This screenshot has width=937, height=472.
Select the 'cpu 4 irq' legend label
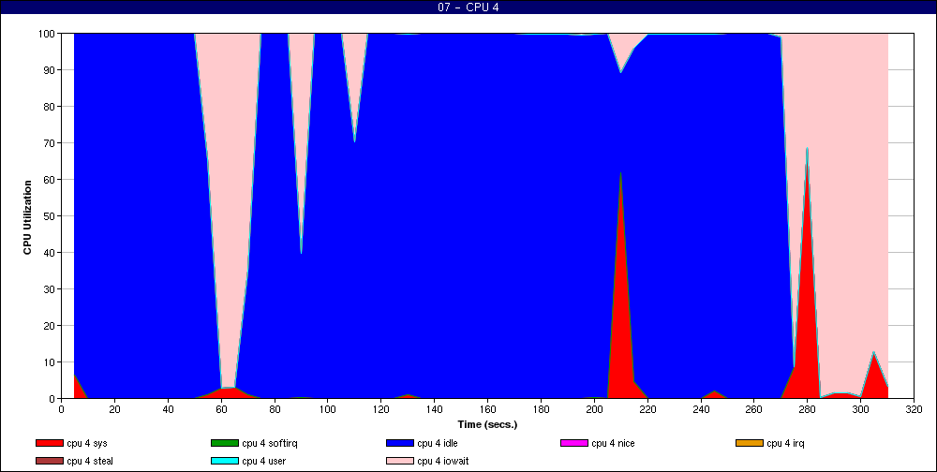(x=785, y=443)
